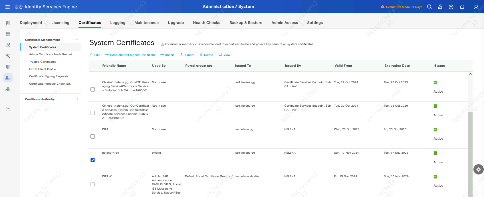Open the user account profile icon
484x197 pixels.
[x=476, y=7]
